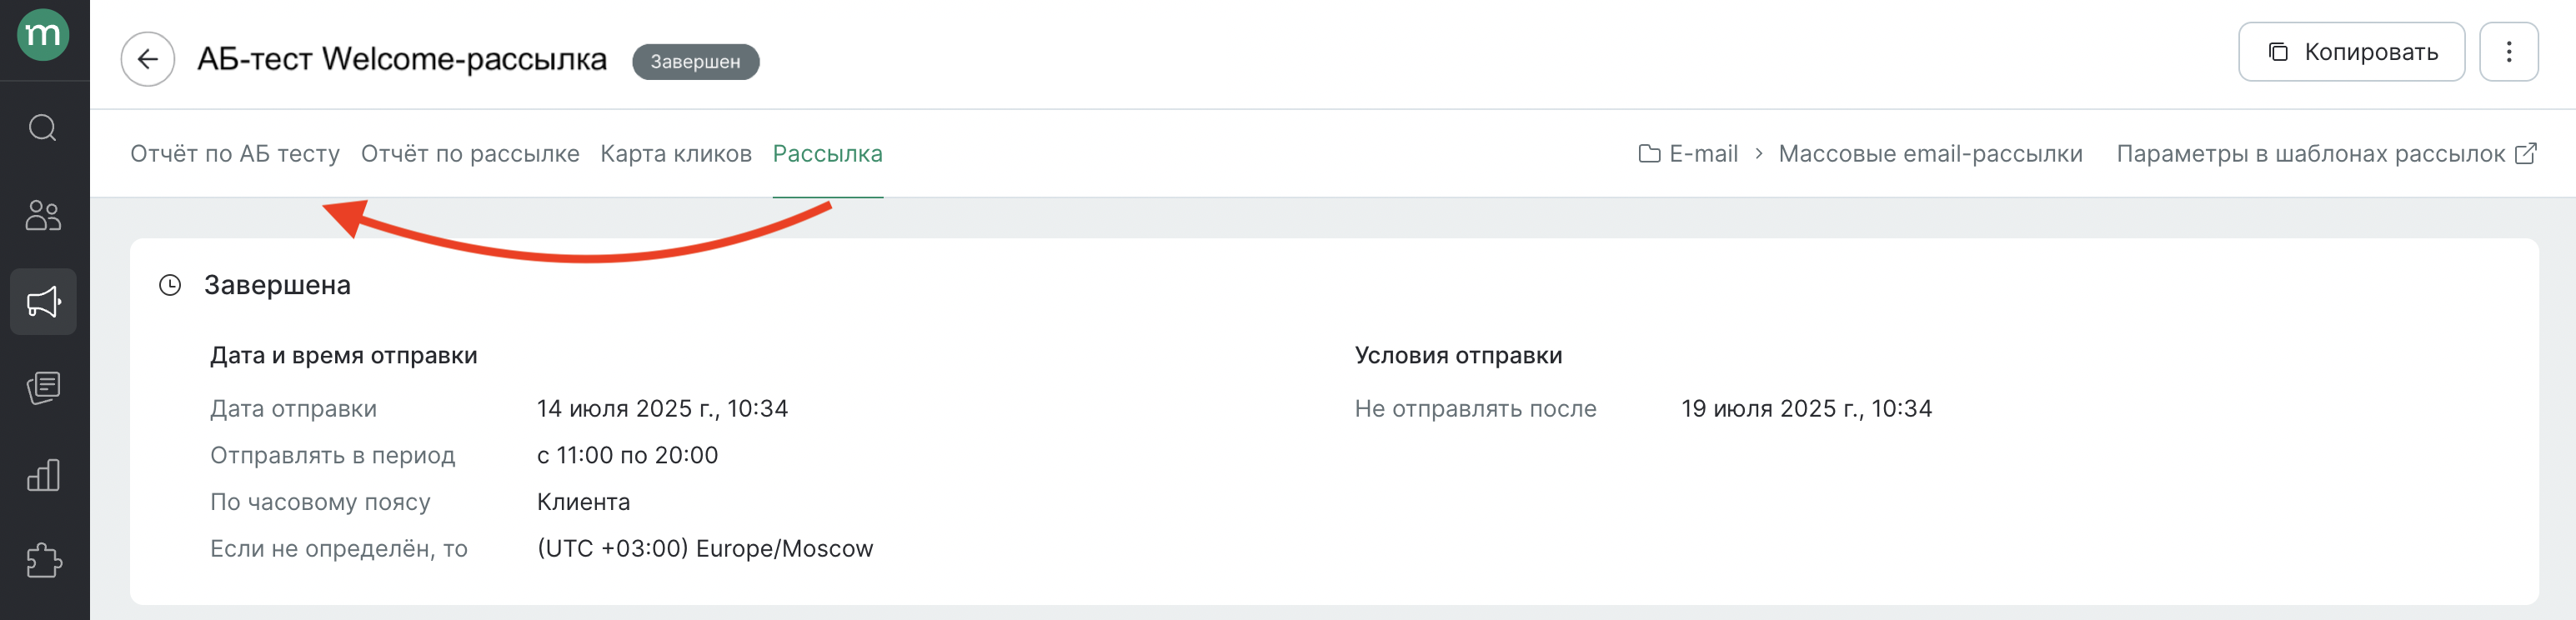Open the customers section (people icon)
2576x620 pixels.
pos(42,215)
